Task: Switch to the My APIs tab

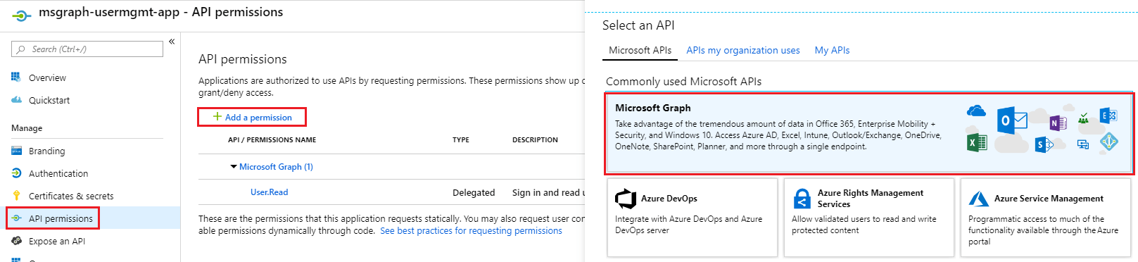Action: pyautogui.click(x=832, y=50)
